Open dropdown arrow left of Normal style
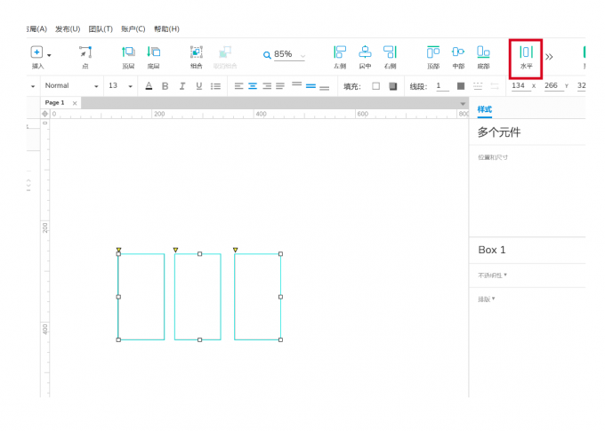Viewport: 605px width, 431px height. 33,86
